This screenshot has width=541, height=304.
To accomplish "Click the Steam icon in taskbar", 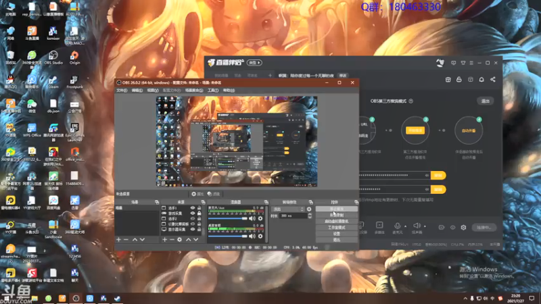I will click(117, 299).
